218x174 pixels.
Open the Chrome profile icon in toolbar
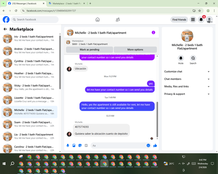pyautogui.click(x=208, y=10)
